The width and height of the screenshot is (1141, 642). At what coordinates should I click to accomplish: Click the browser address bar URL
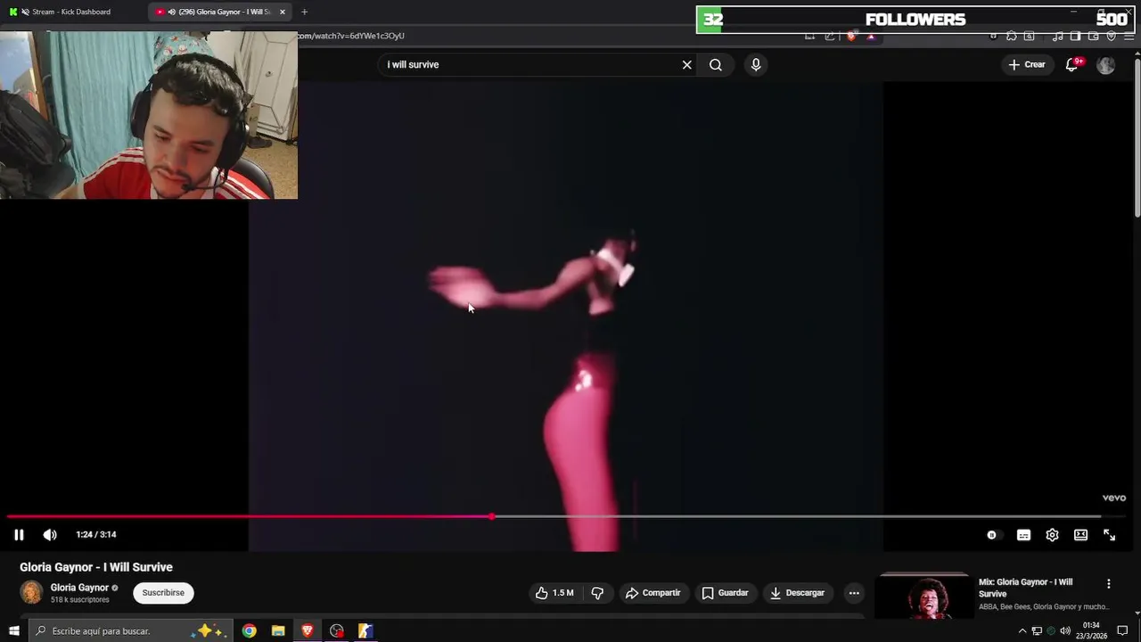[351, 36]
